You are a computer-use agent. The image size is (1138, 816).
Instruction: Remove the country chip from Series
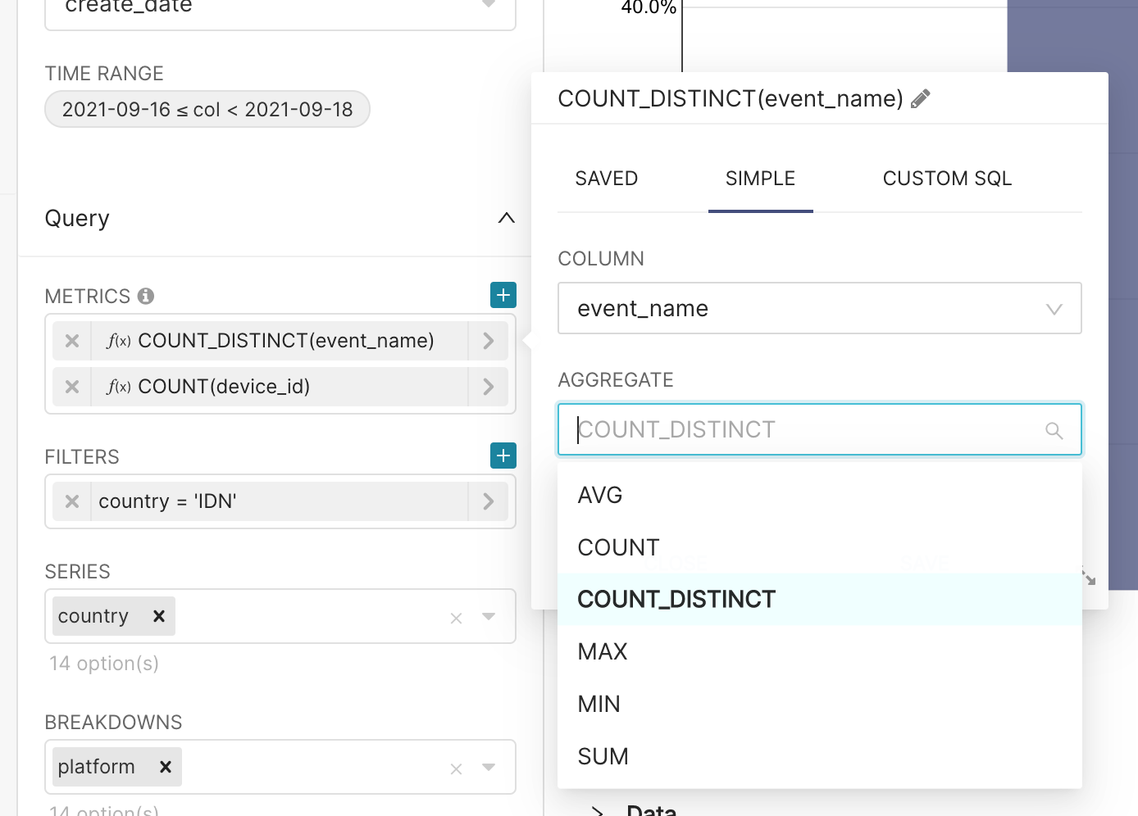[x=158, y=615]
